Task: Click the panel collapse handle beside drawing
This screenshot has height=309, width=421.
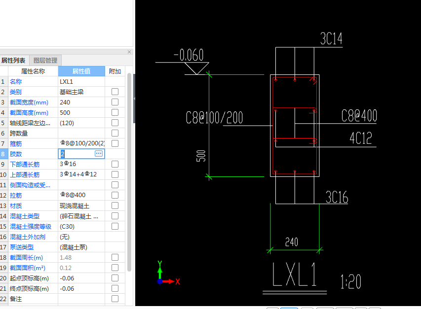Action: (134, 99)
